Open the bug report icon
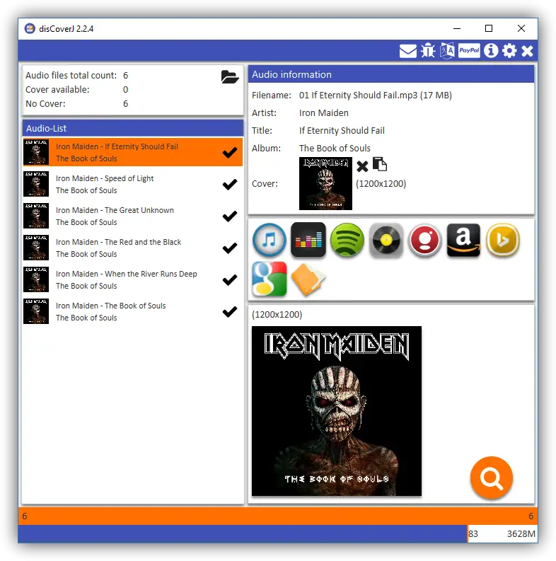This screenshot has height=561, width=556. tap(428, 51)
